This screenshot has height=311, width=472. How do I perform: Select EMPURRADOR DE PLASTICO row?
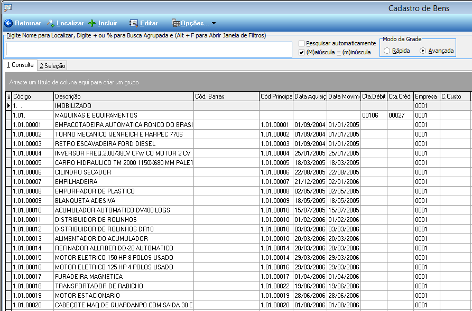click(x=238, y=191)
